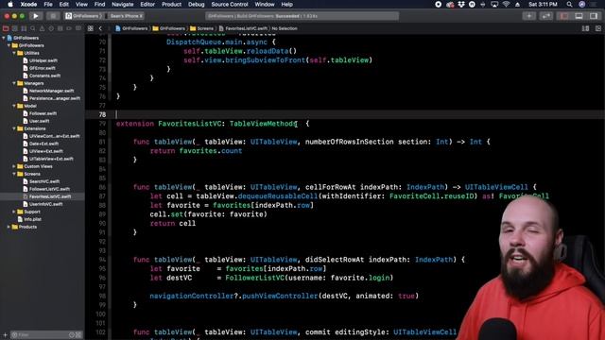Open NetworkManager.swift file

pos(51,91)
